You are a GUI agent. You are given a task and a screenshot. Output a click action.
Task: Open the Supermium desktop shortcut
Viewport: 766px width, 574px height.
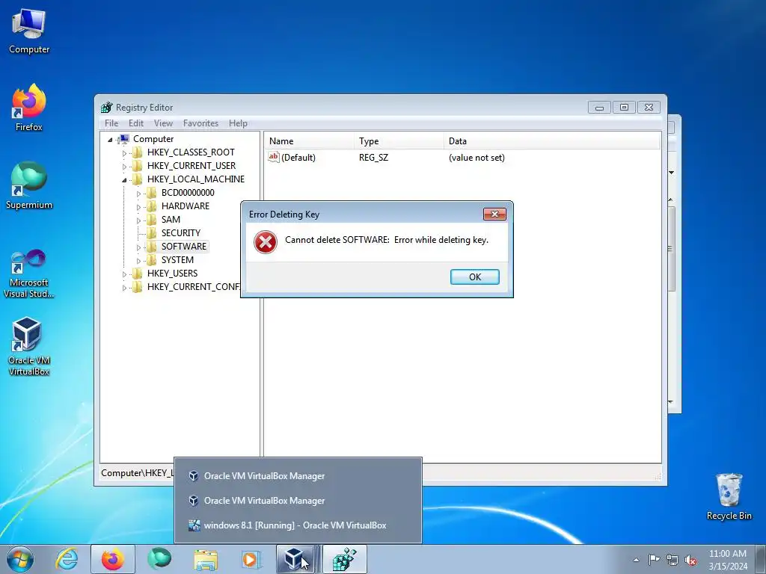pyautogui.click(x=29, y=186)
